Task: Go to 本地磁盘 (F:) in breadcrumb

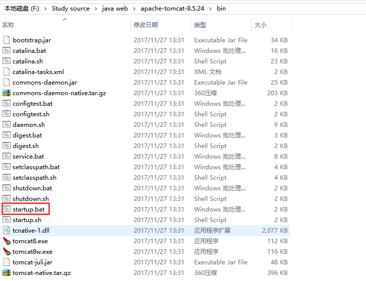Action: click(22, 9)
